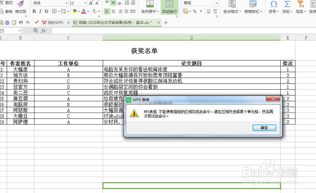Viewport: 316px width, 193px height.
Task: Click the redo arrow
Action: pos(28,23)
